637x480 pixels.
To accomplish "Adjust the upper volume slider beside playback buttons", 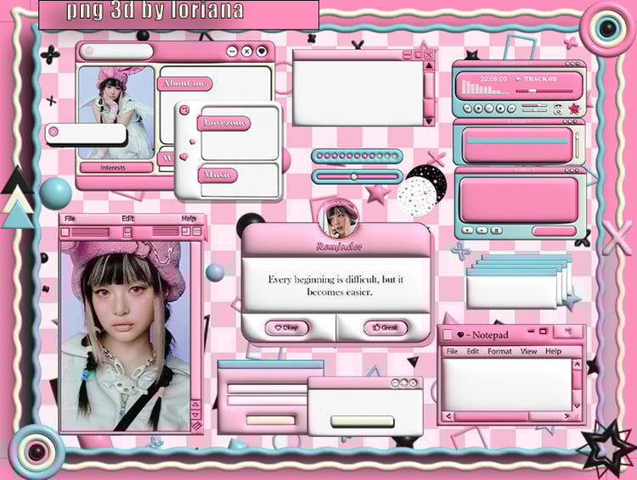I will point(534,105).
